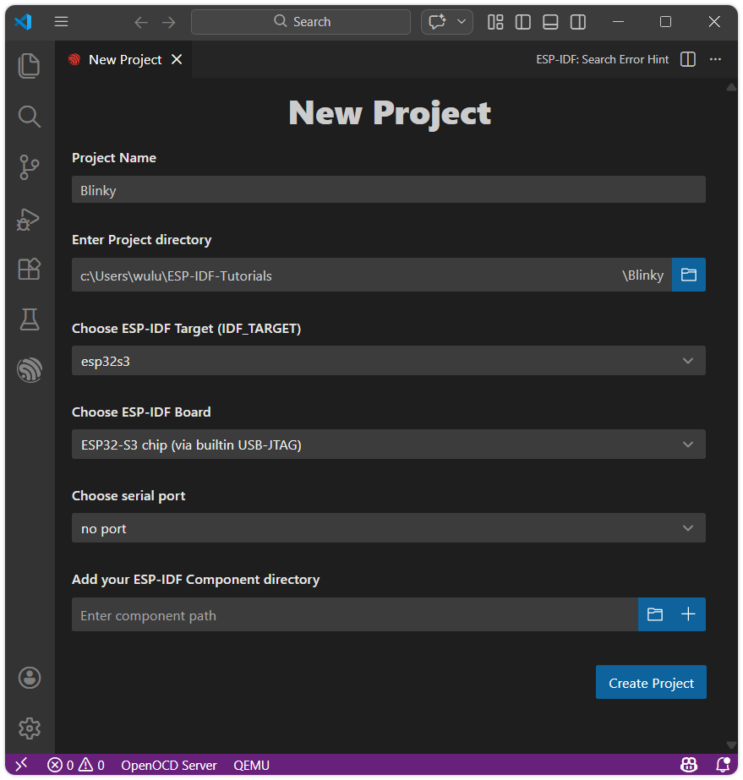The width and height of the screenshot is (743, 780).
Task: Open the notifications bell in status bar
Action: point(725,765)
